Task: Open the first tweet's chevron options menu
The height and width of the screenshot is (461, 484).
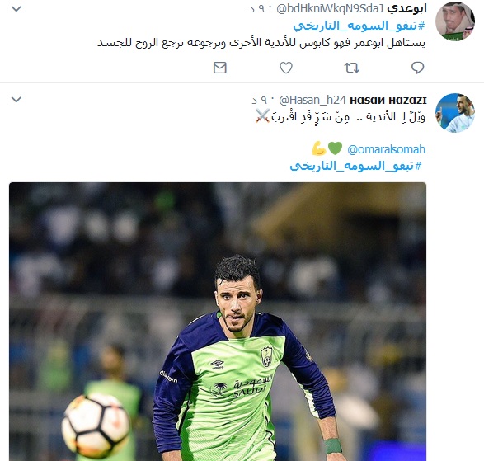Action: coord(16,9)
